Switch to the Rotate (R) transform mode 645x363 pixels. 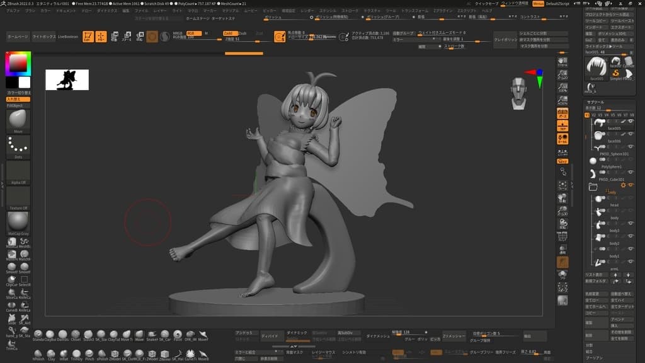coord(140,37)
